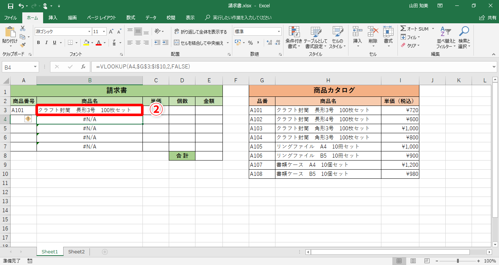Click the decrease indent icon
The height and width of the screenshot is (265, 499).
coord(157,43)
